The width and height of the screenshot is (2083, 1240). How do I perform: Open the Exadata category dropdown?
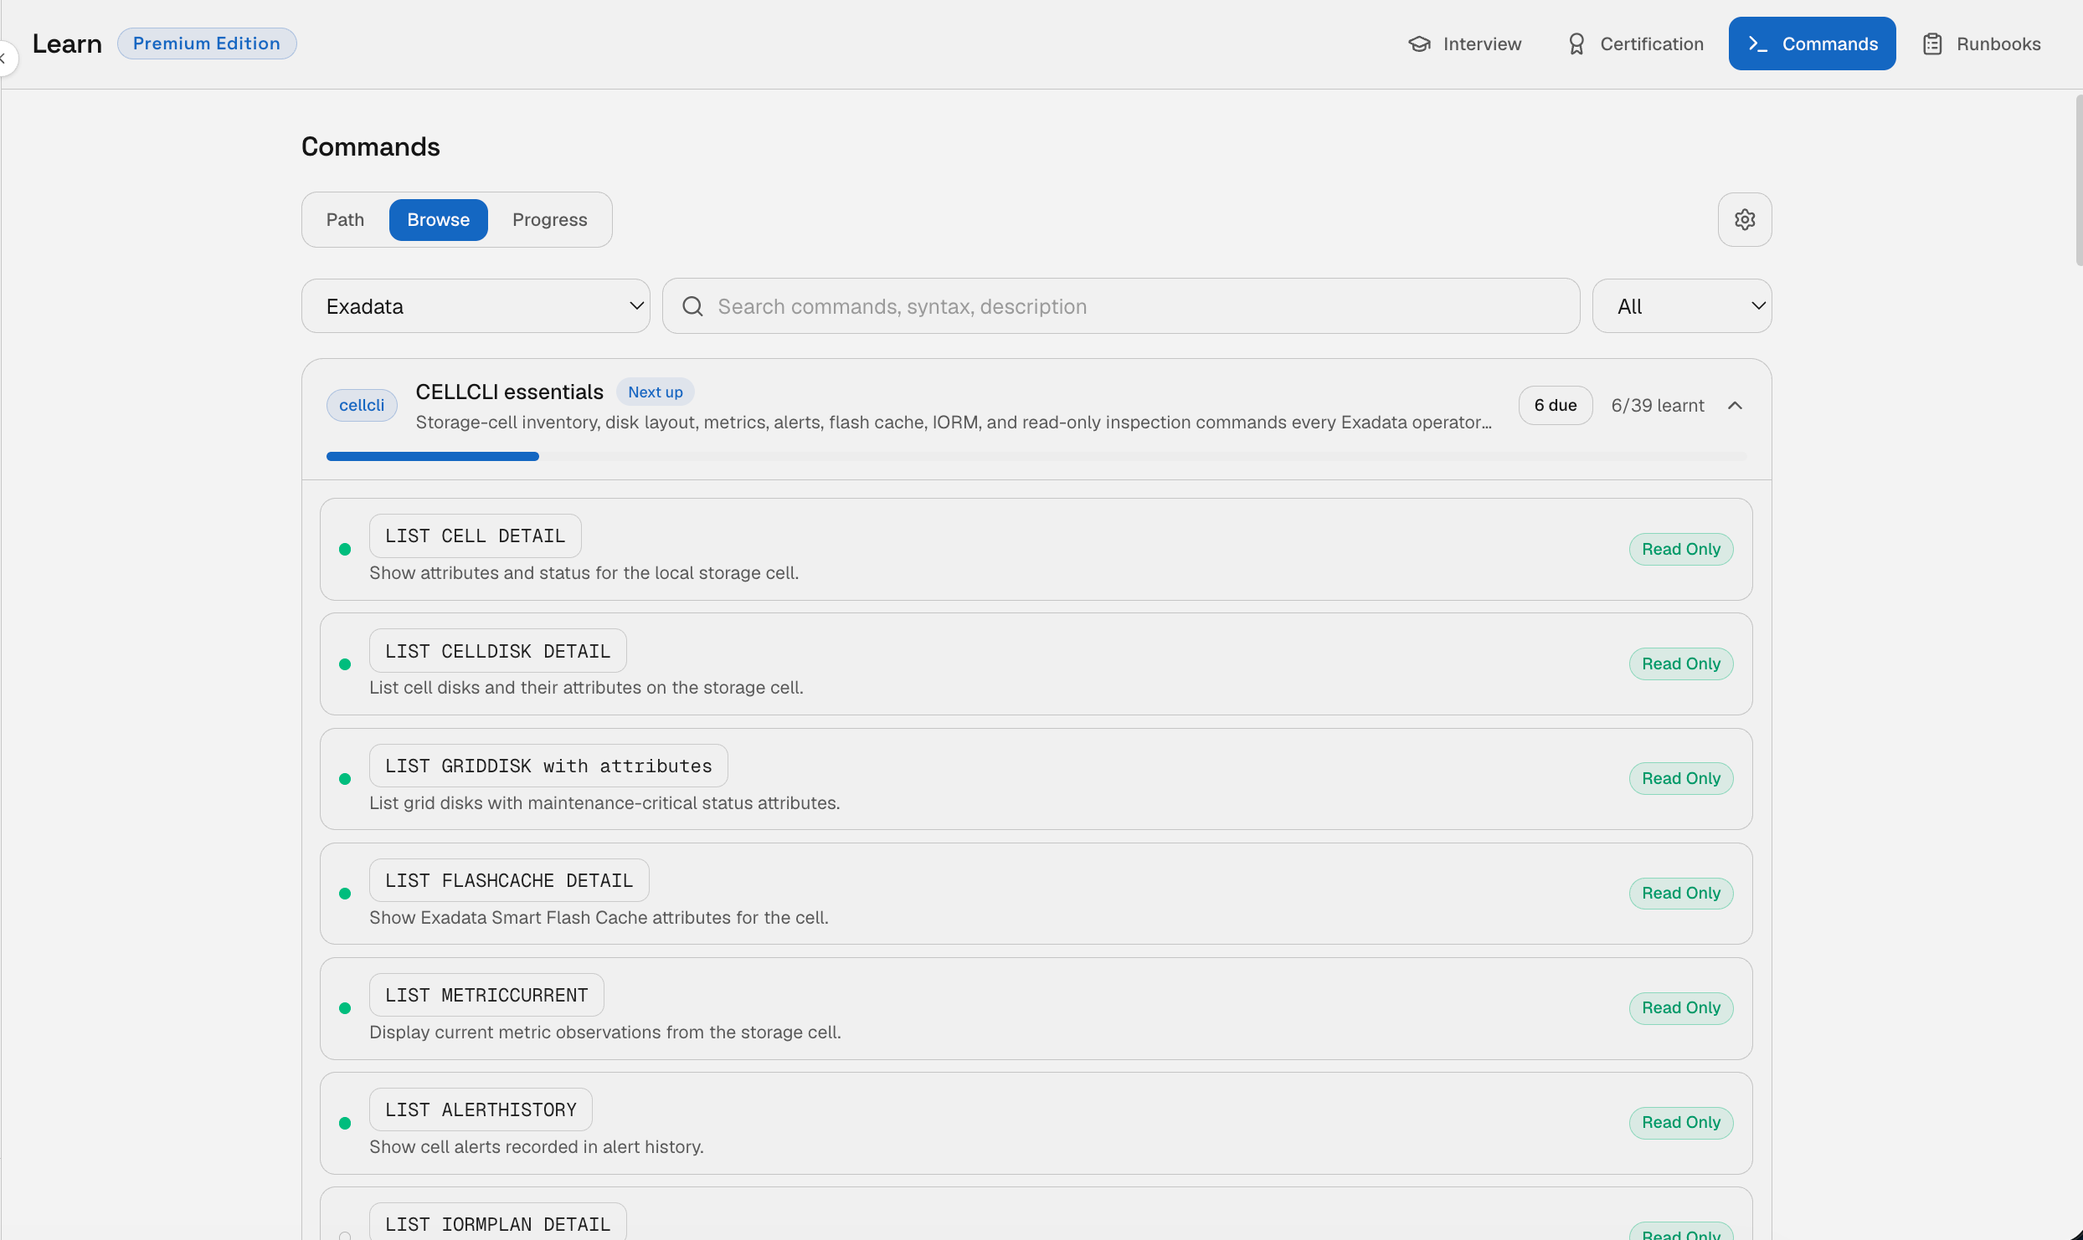(x=476, y=306)
